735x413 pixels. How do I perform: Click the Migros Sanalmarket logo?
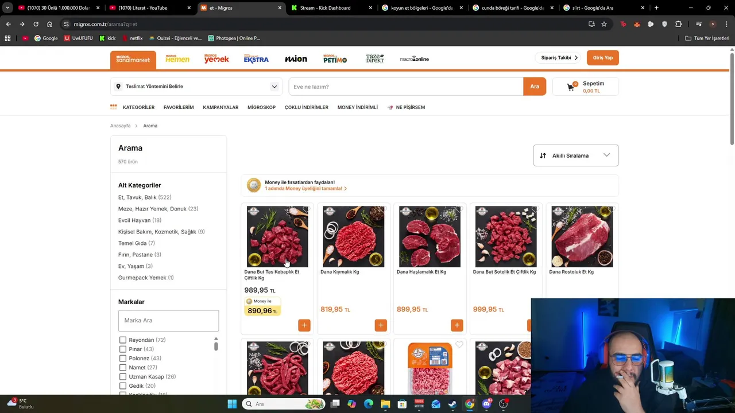(x=133, y=60)
